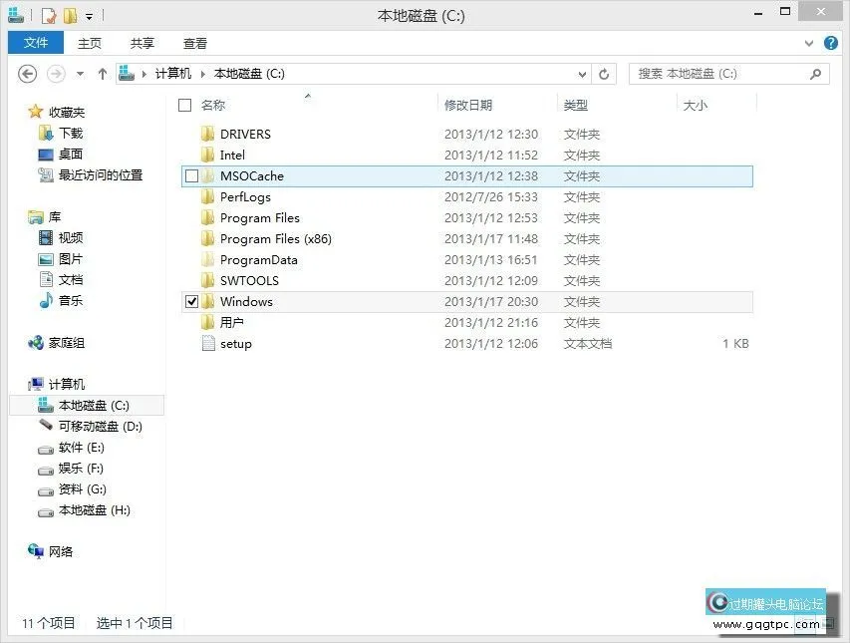Click inside the search box 搜索 本地磁盘
This screenshot has height=643, width=850.
pyautogui.click(x=717, y=74)
